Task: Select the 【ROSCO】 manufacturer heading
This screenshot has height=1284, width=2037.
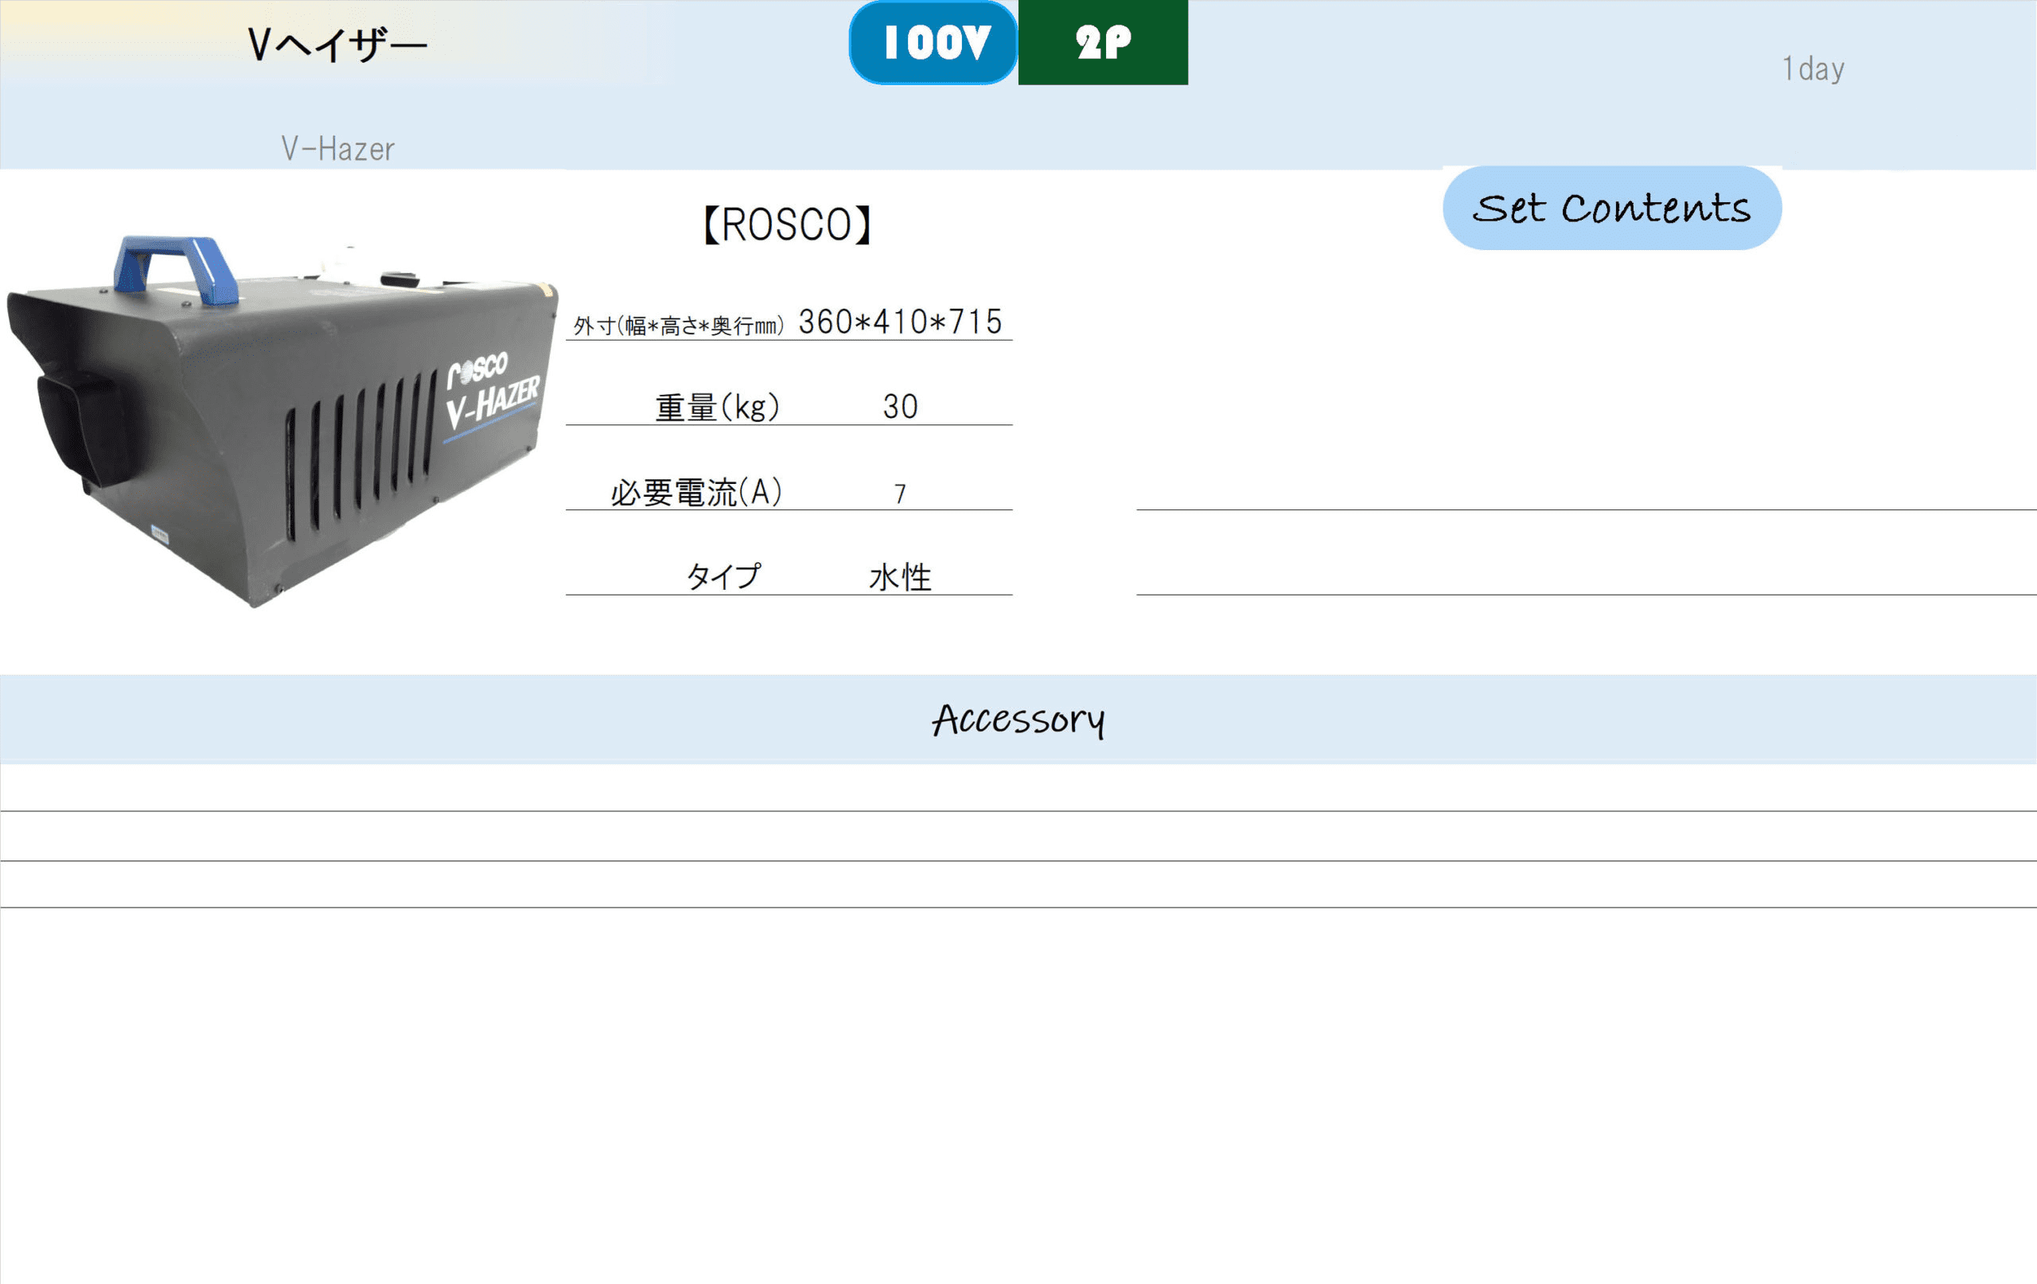Action: [788, 225]
